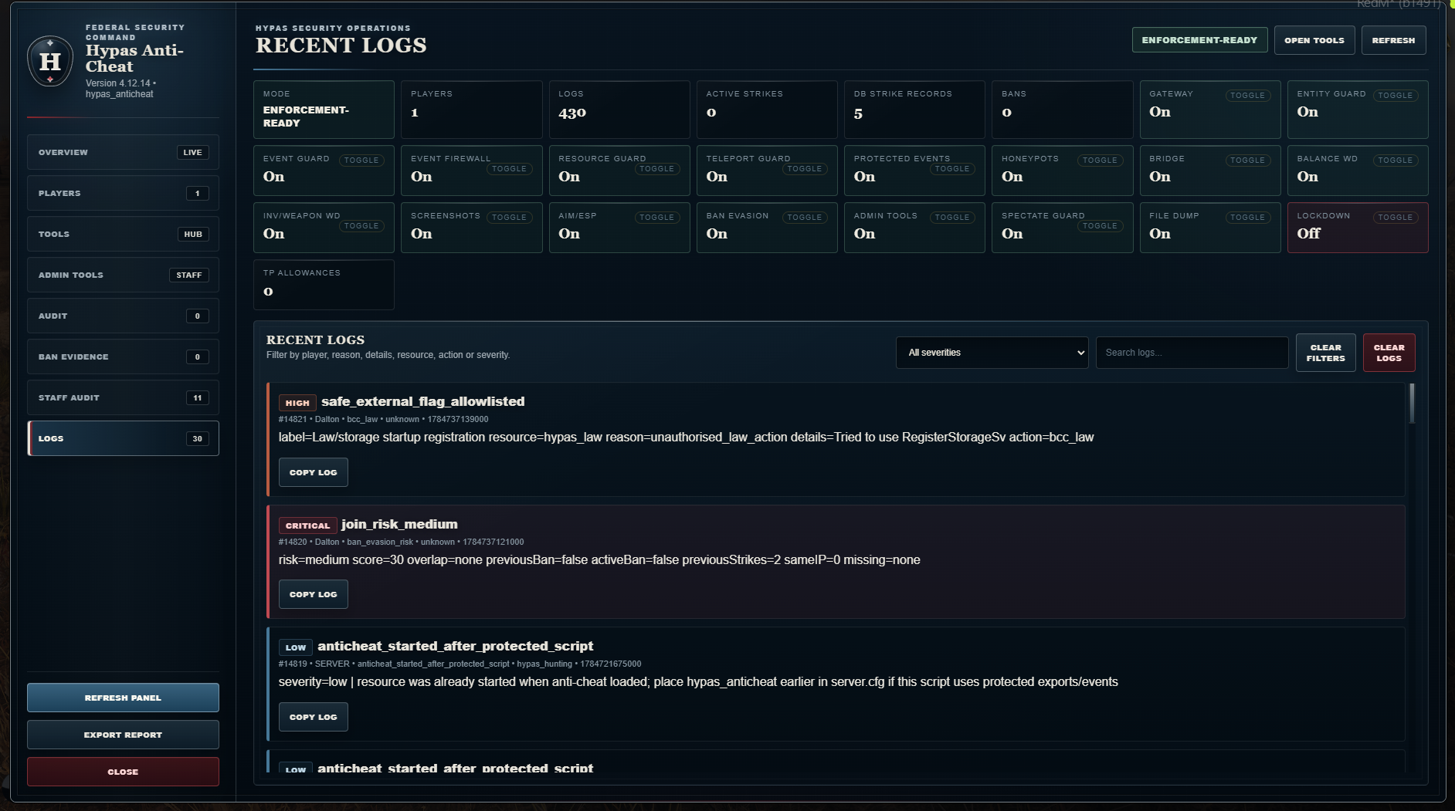1455x811 pixels.
Task: Focus the Search logs field
Action: click(1192, 353)
